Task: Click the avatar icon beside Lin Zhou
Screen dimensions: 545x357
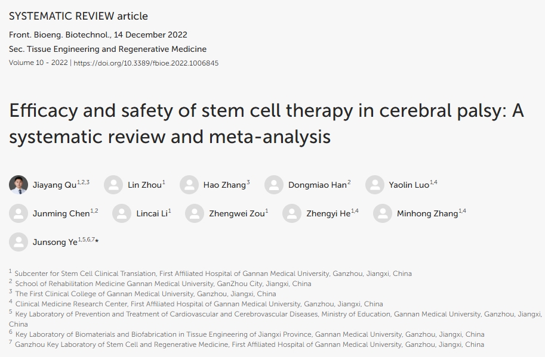Action: pos(113,185)
